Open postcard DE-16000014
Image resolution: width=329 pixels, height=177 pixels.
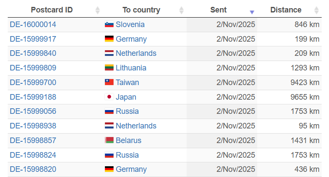click(33, 25)
